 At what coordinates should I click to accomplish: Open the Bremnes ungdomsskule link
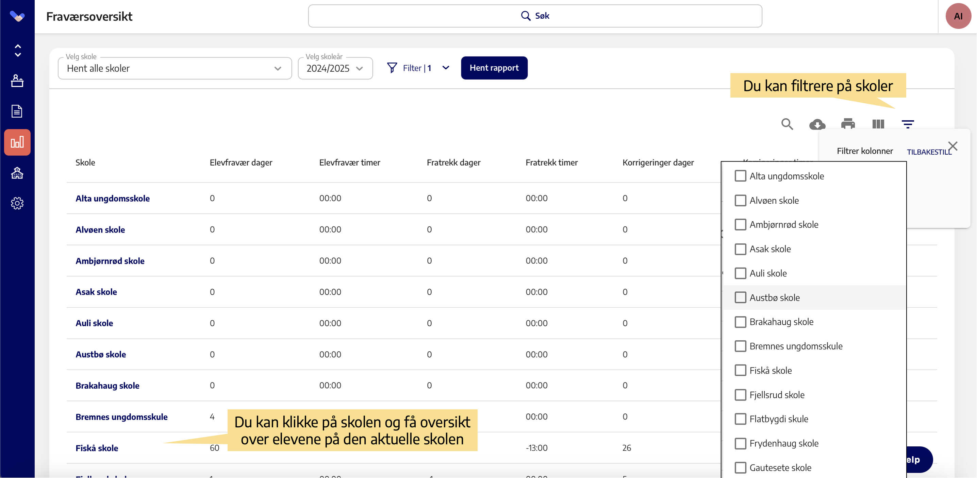click(x=121, y=416)
